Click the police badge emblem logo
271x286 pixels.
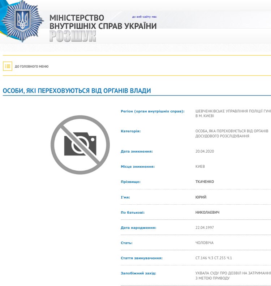pos(22,21)
